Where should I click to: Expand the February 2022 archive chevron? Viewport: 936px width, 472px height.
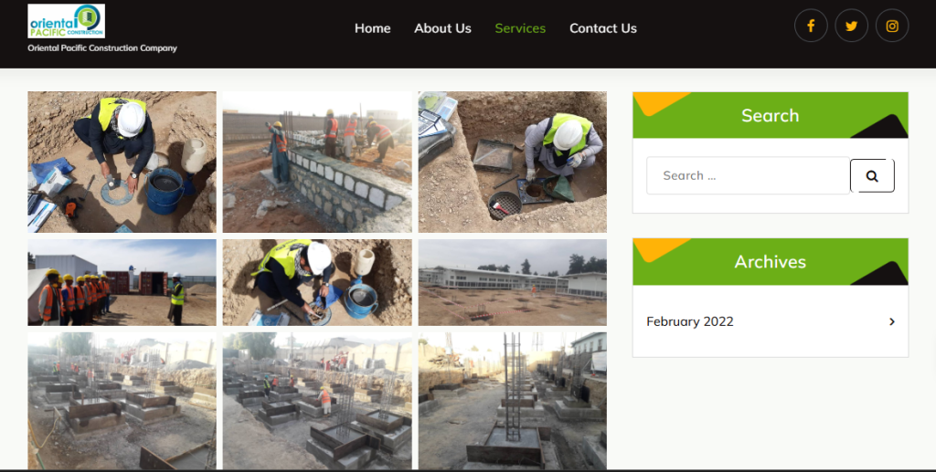(x=891, y=321)
